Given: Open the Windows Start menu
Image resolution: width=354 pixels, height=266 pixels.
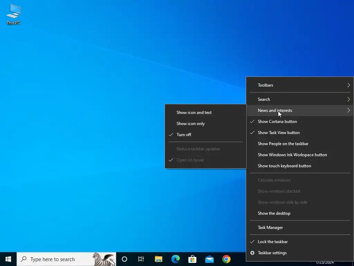Looking at the screenshot, I should [8, 259].
